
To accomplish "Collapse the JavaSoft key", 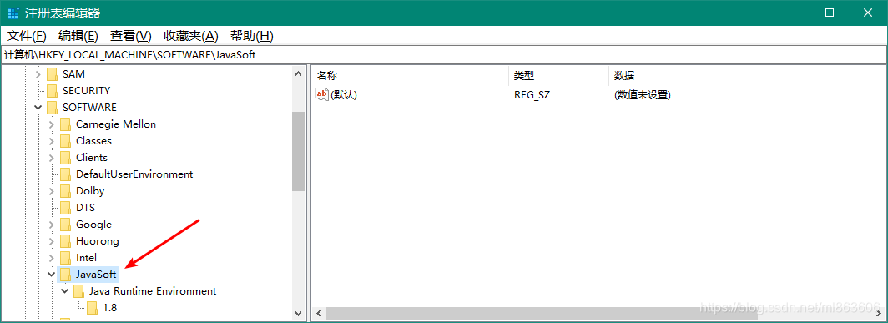I will coord(52,275).
